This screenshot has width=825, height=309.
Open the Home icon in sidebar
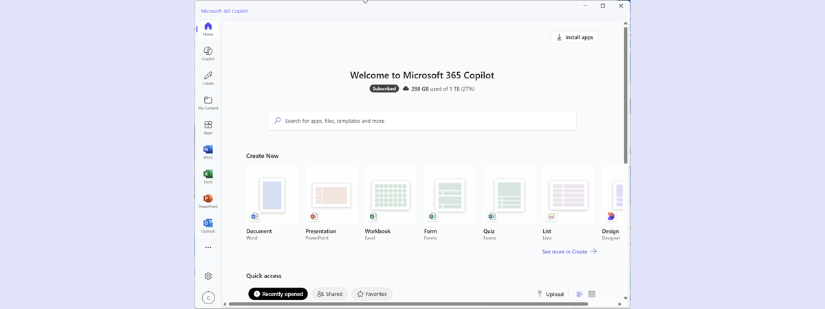pos(208,29)
